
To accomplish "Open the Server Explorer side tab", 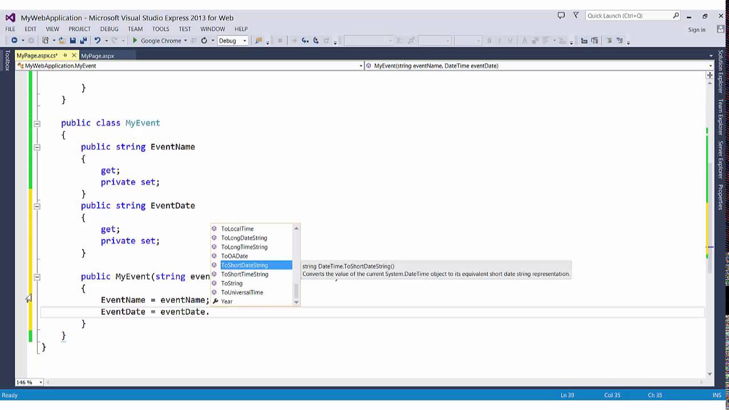I will tap(720, 160).
